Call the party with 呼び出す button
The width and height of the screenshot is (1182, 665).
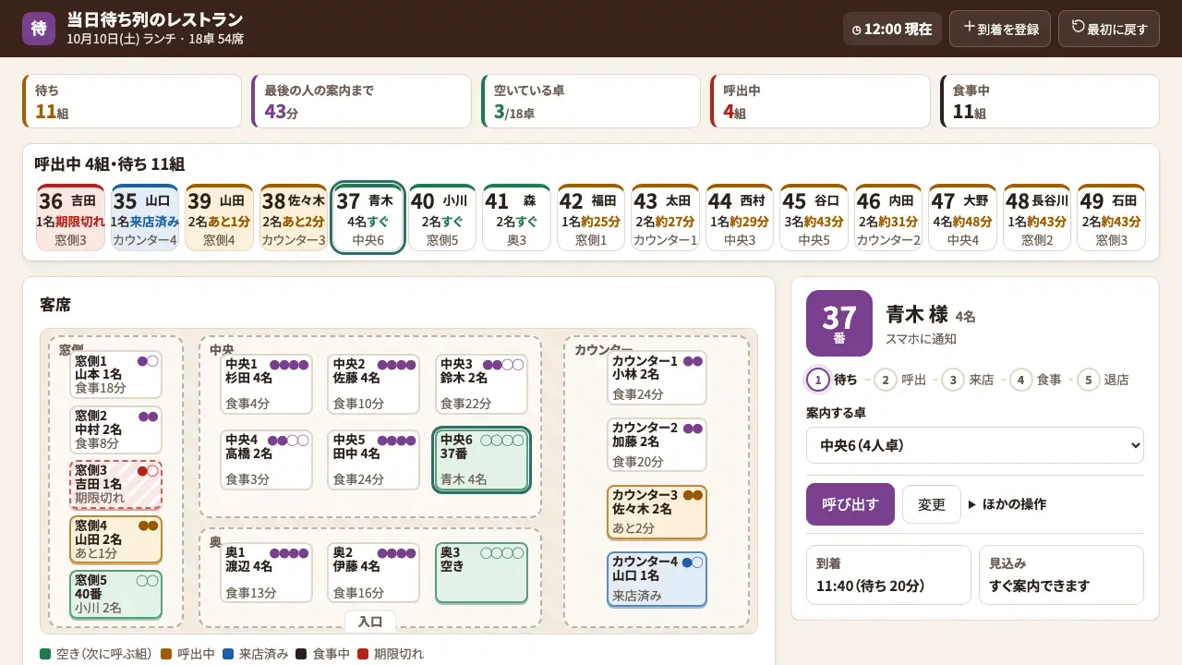coord(850,504)
